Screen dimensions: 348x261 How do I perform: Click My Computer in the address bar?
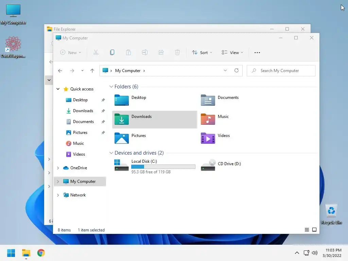128,71
